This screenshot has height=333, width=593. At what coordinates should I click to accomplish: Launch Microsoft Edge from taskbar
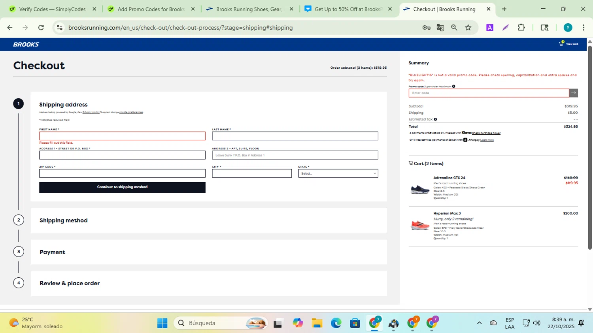(336, 323)
